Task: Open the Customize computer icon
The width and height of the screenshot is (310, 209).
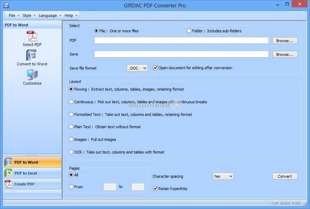Action: (x=32, y=74)
